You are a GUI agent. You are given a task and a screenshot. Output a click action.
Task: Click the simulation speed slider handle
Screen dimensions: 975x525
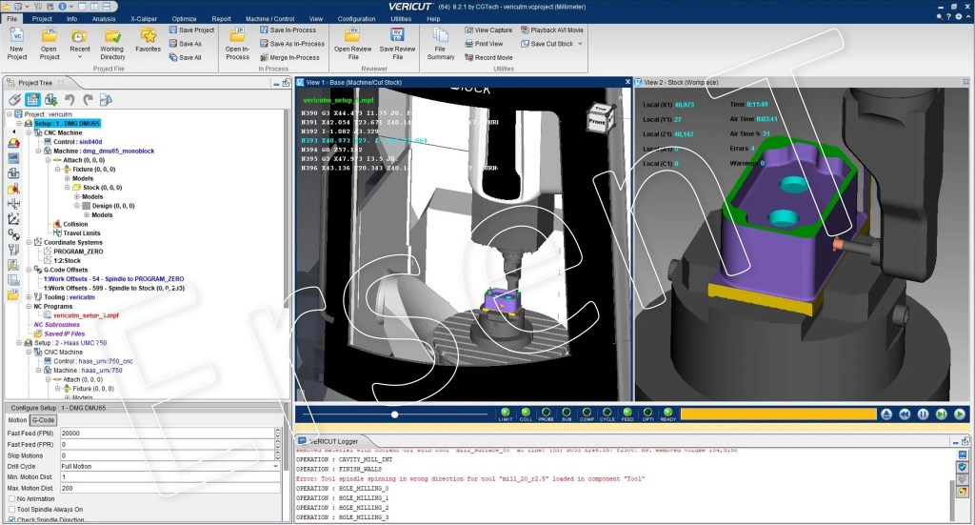[x=394, y=414]
